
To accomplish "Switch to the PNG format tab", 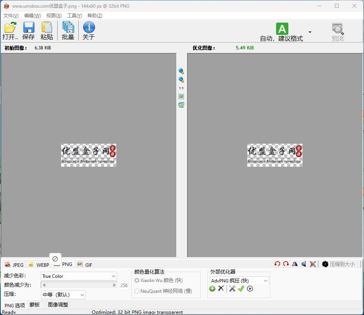I will [x=63, y=264].
